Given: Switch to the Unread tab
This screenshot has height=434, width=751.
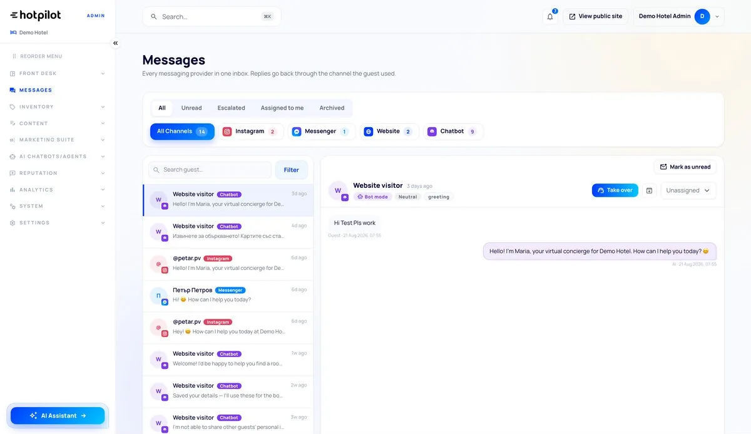Looking at the screenshot, I should [192, 108].
